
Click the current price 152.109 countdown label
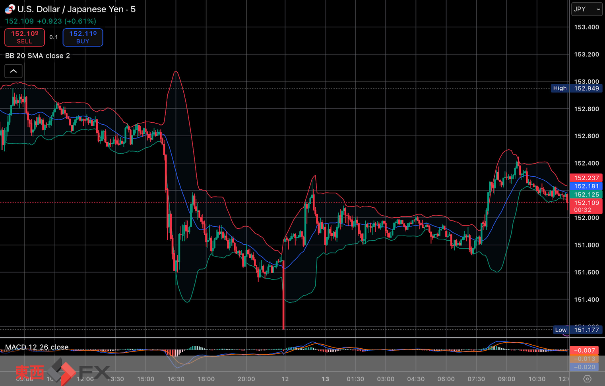[586, 206]
